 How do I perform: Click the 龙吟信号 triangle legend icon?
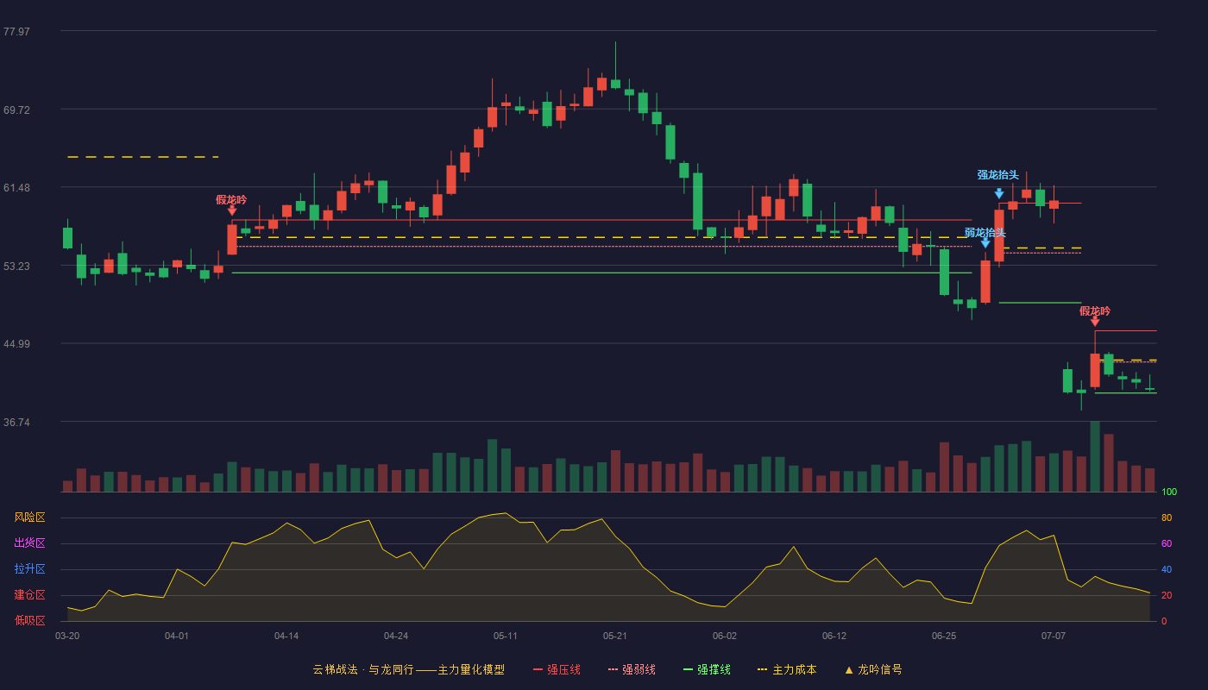coord(849,669)
